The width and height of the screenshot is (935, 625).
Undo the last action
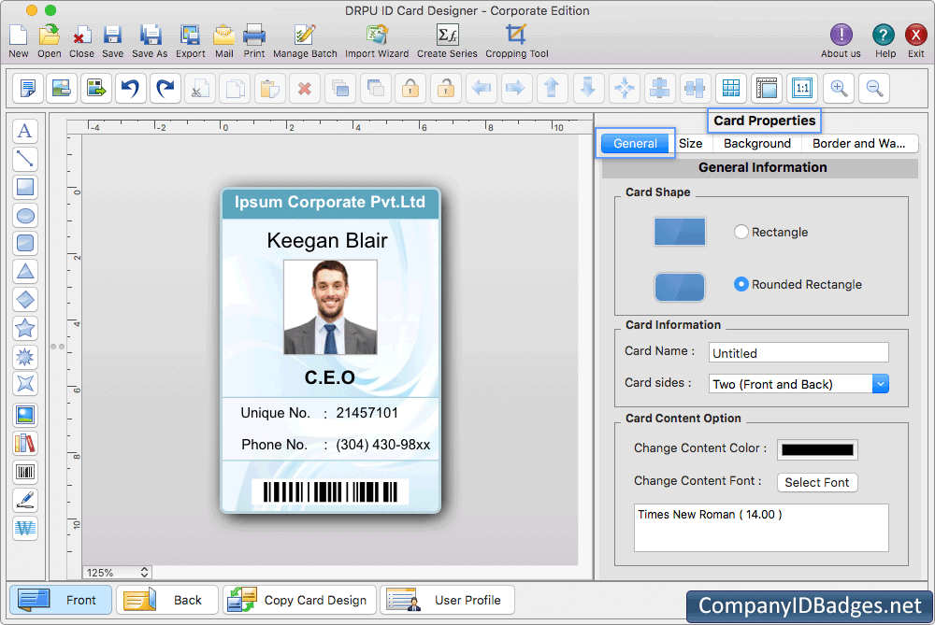tap(130, 88)
